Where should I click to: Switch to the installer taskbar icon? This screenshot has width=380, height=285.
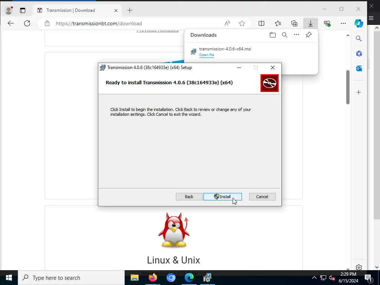pyautogui.click(x=207, y=278)
